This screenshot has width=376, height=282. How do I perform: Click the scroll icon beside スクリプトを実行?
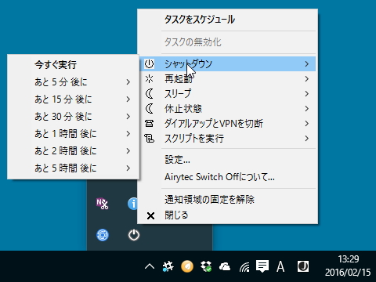[x=150, y=138]
